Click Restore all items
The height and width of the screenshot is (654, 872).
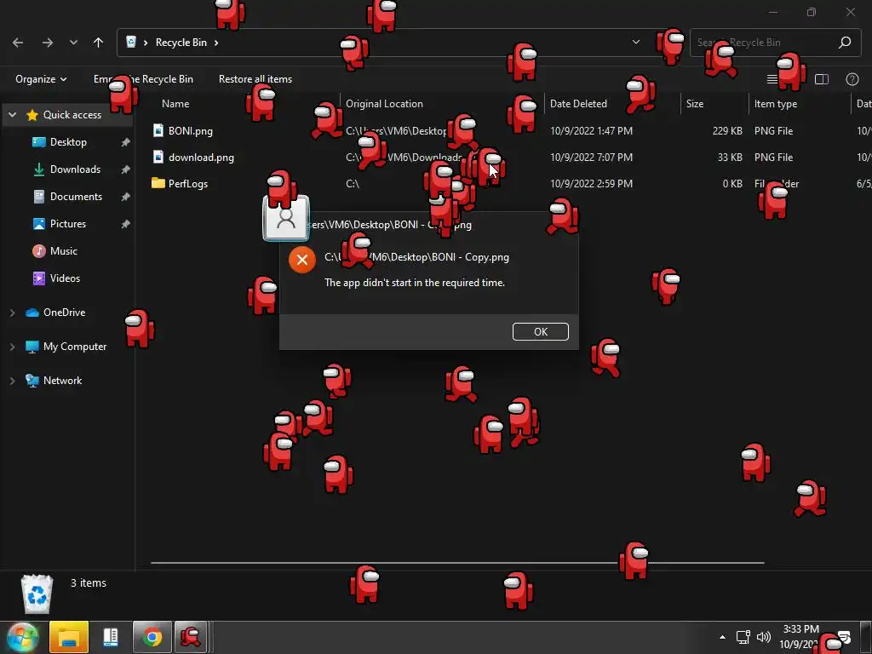(x=255, y=79)
